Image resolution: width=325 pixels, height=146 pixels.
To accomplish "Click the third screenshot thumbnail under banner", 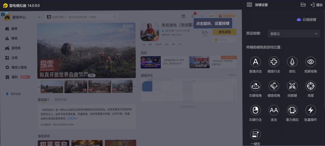I will pyautogui.click(x=100, y=86).
